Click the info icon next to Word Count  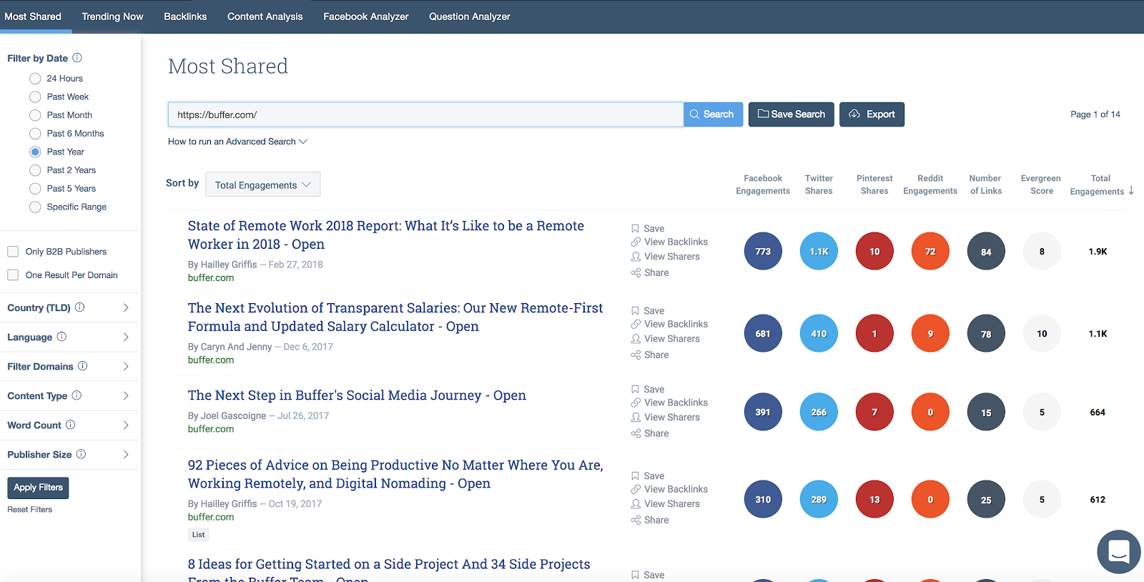tap(70, 425)
